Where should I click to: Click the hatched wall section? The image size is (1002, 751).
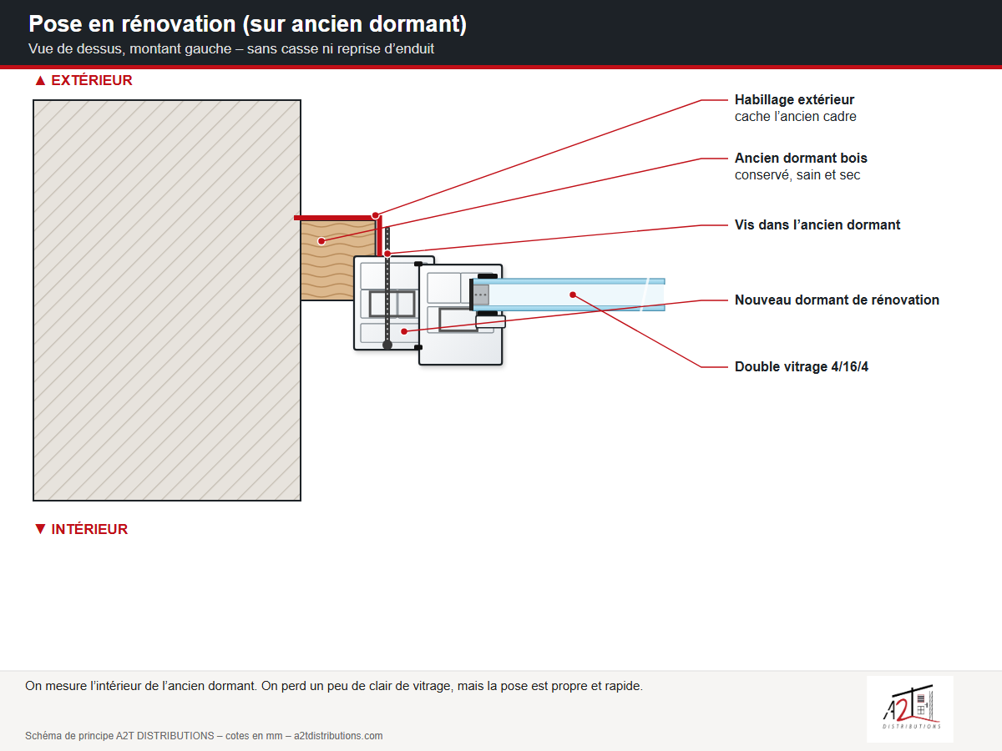[167, 300]
